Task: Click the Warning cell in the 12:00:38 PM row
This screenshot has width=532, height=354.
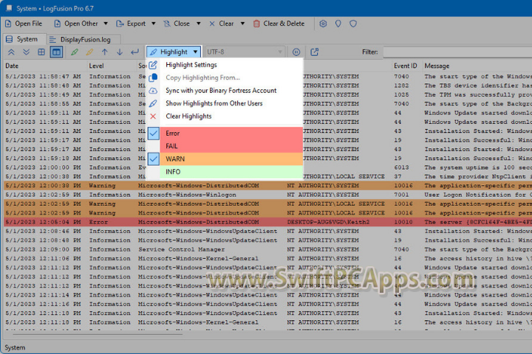Action: [102, 186]
